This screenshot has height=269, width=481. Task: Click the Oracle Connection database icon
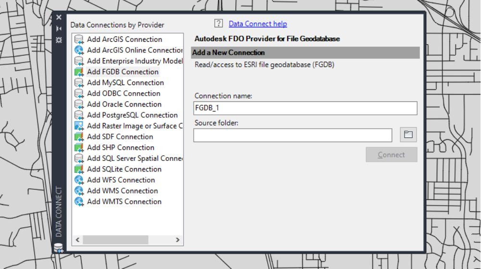tap(79, 104)
